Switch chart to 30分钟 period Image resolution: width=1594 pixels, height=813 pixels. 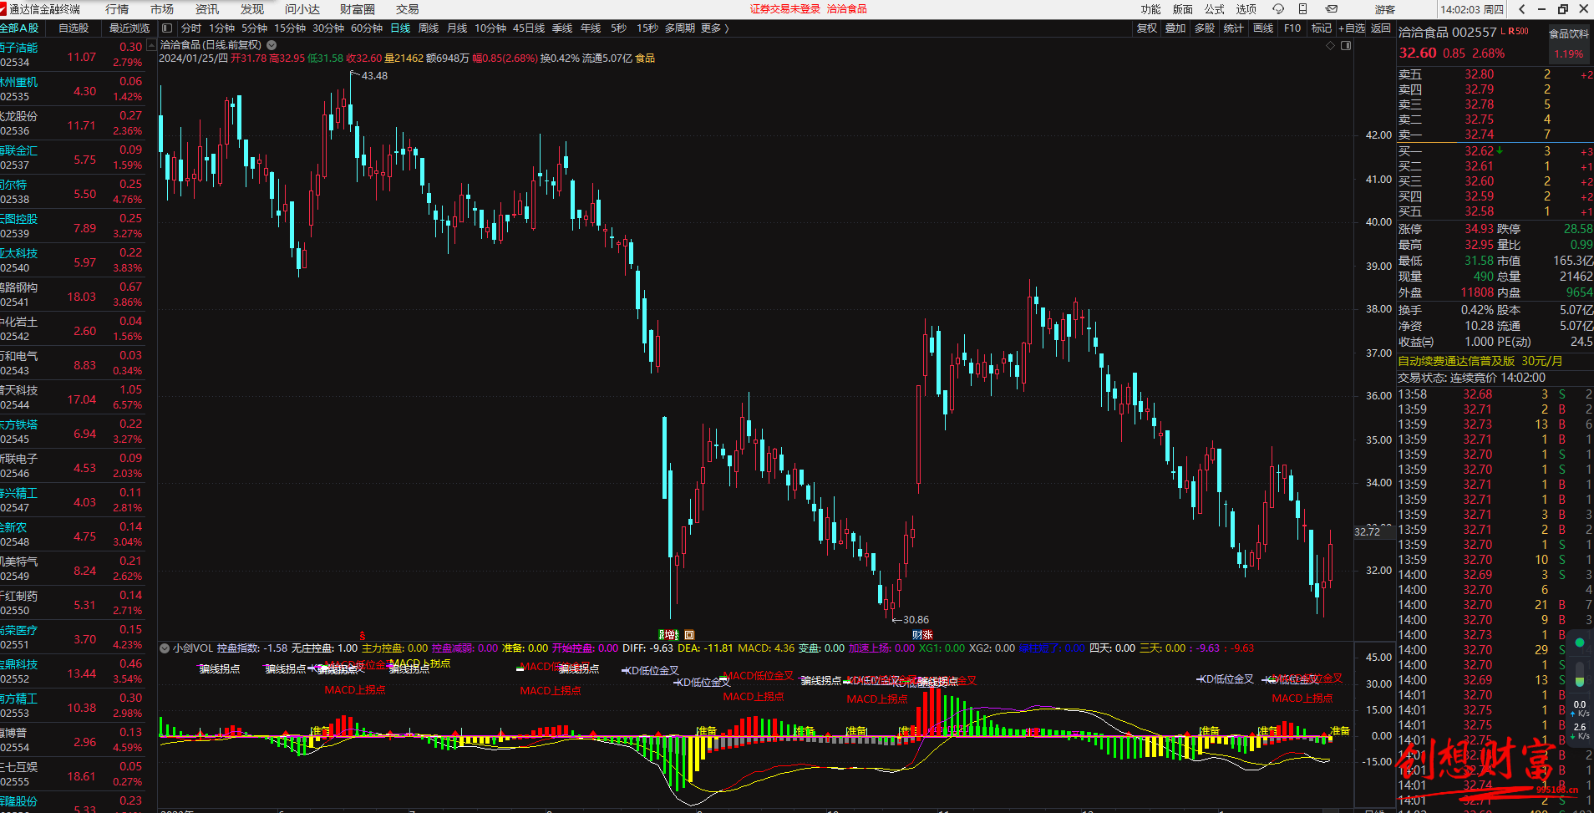[x=328, y=28]
